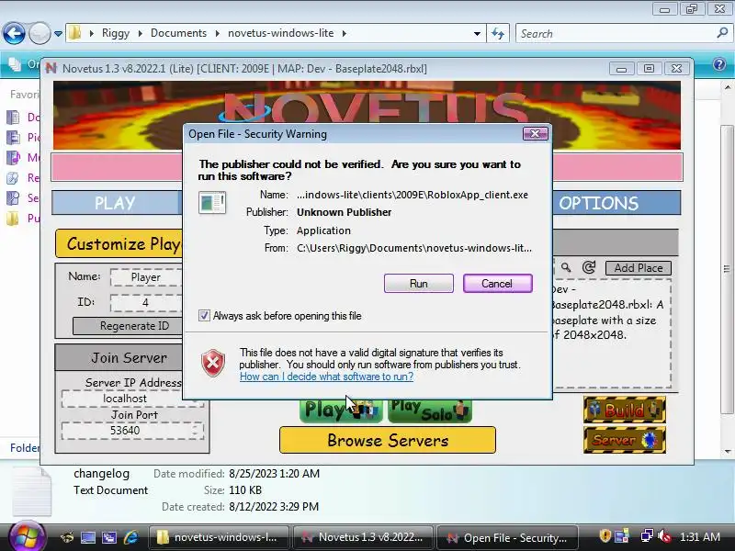Switch to Open File - Security taskbar button
Image resolution: width=735 pixels, height=551 pixels.
507,537
